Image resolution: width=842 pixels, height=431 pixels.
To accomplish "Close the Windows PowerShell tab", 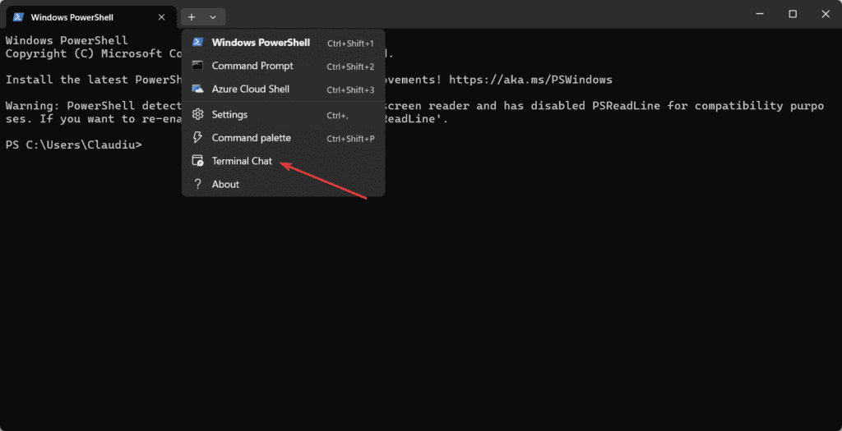I will click(162, 17).
